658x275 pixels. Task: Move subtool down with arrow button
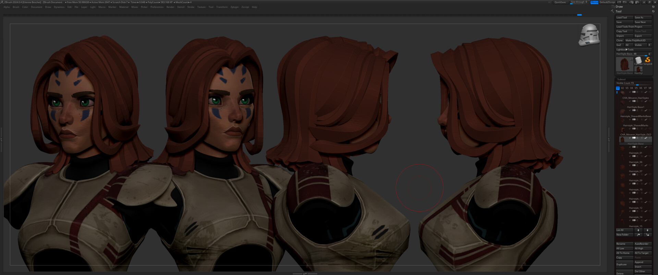(x=647, y=230)
